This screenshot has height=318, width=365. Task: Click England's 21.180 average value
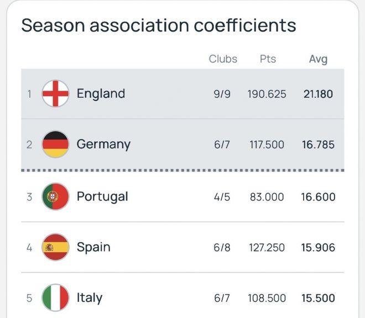318,94
